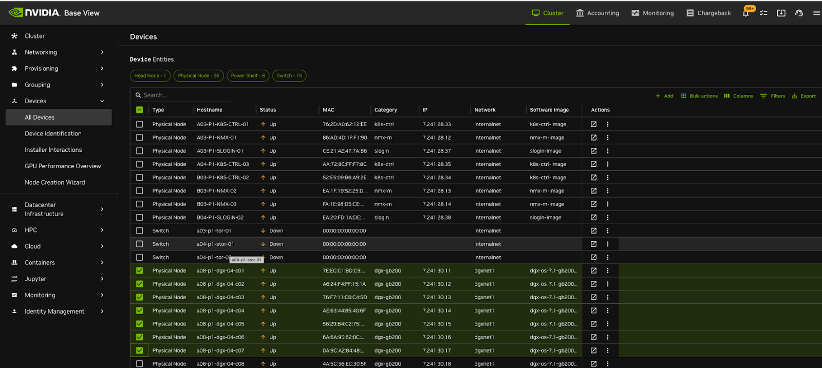This screenshot has height=368, width=822.
Task: Open three-dot actions menu for a03-p1-tor-01
Action: pyautogui.click(x=607, y=231)
